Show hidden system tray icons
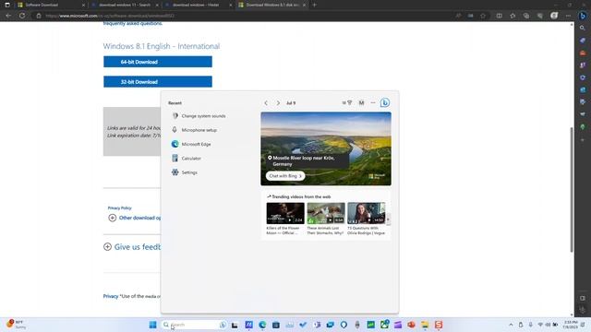 click(511, 325)
